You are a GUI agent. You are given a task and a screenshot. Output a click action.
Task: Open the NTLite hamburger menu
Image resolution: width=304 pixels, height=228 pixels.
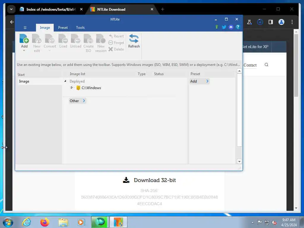[x=25, y=28]
